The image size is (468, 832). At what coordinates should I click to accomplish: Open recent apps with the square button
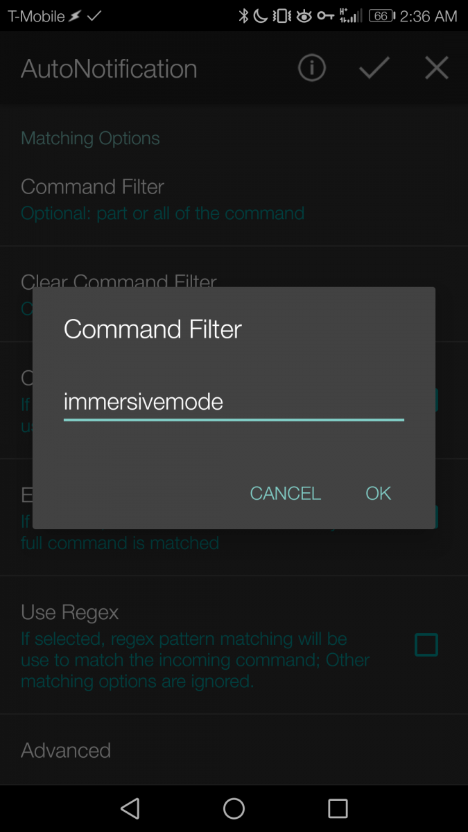pos(338,808)
